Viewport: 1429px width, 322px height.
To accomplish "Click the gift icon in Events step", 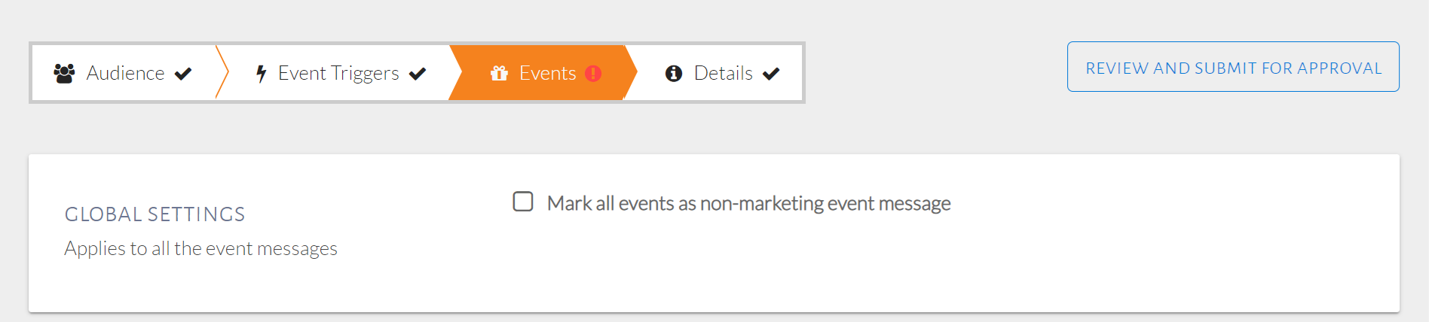I will tap(499, 73).
